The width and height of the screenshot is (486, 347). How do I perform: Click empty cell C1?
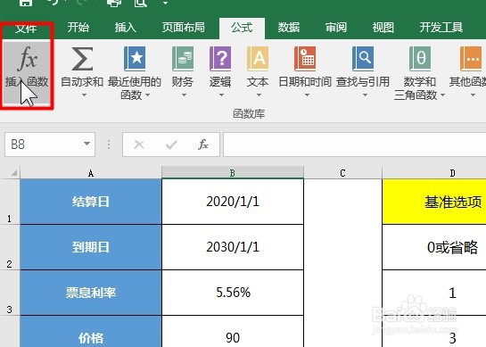(342, 202)
